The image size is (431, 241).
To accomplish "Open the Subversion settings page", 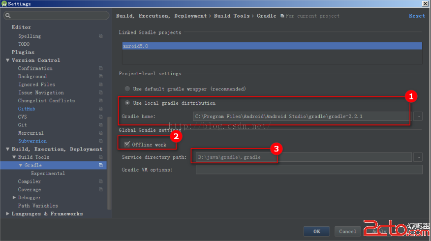I will [x=32, y=141].
